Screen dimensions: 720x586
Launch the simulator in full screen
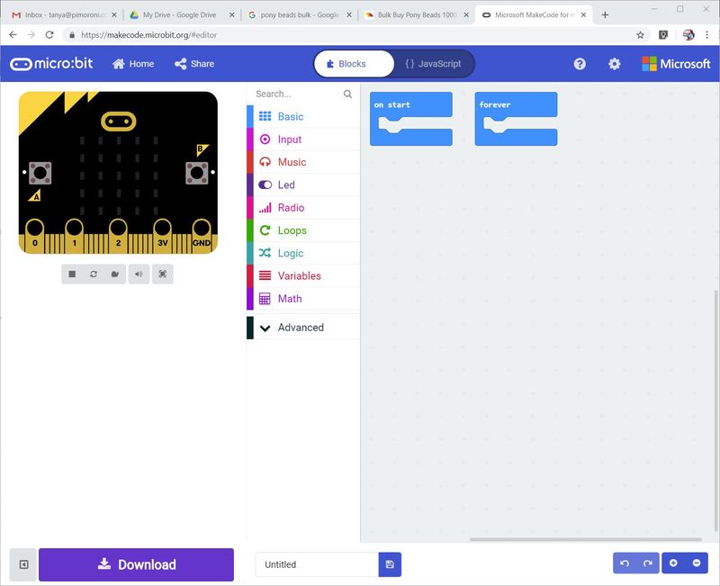tap(163, 275)
